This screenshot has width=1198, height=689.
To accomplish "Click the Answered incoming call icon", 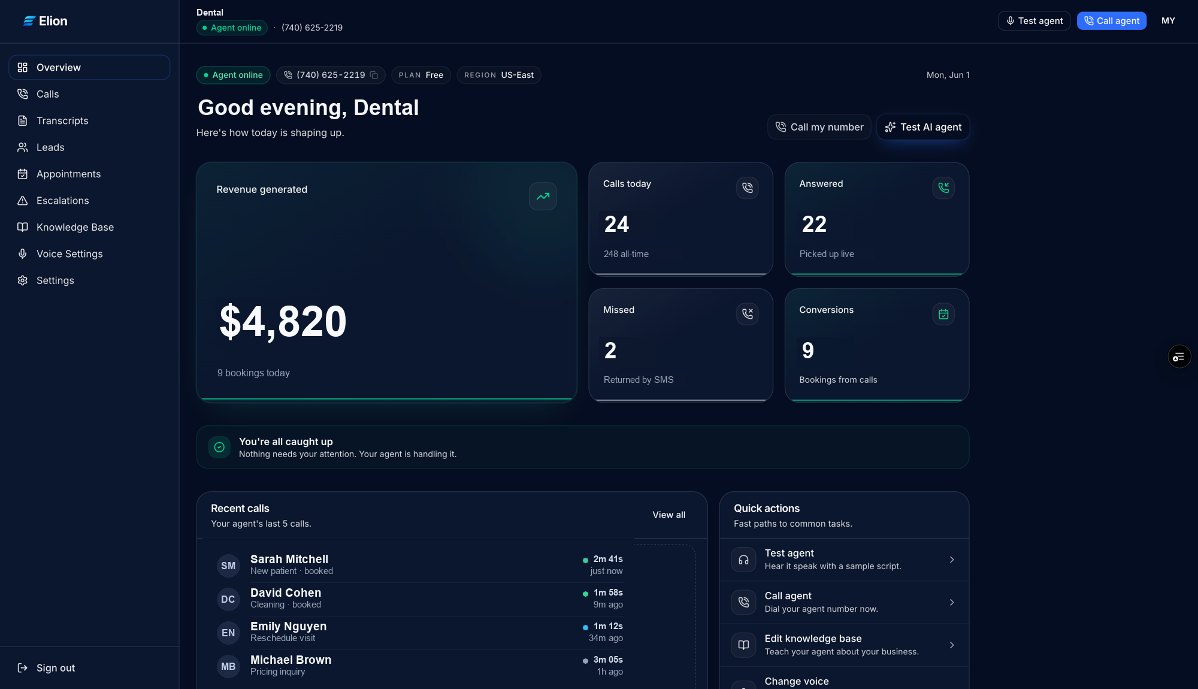I will 943,188.
